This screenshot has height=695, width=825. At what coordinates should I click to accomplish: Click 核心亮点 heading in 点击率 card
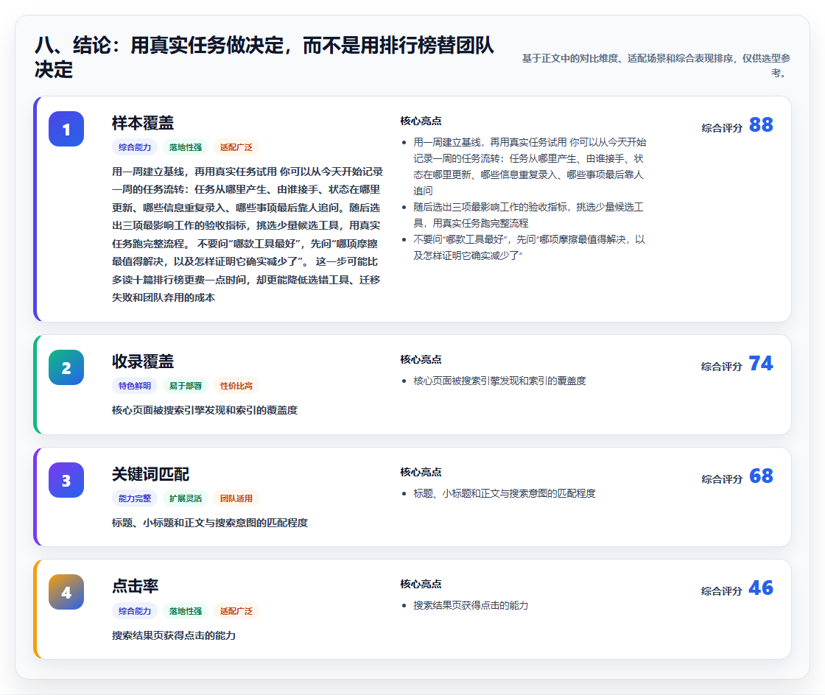(421, 584)
